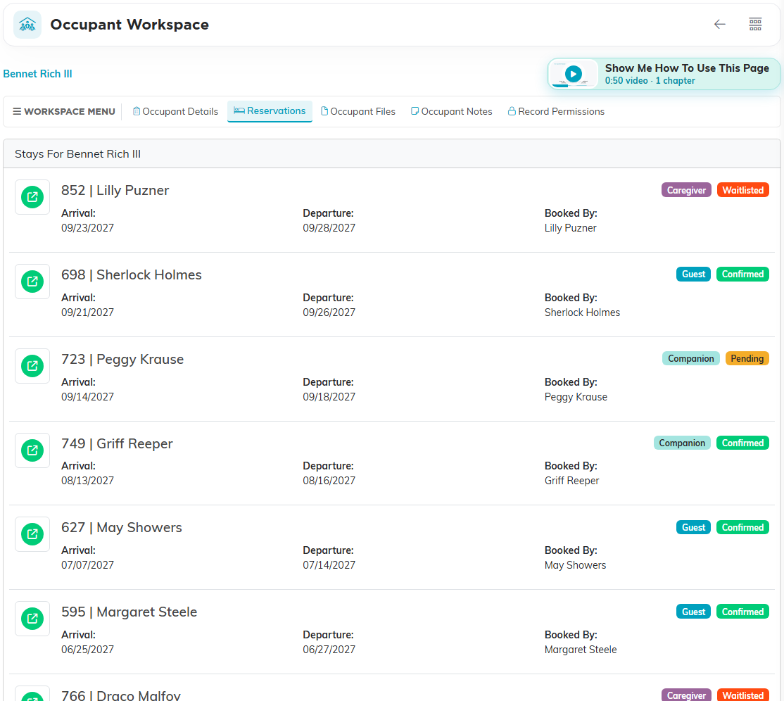Switch to the Occupant Details tab
The height and width of the screenshot is (701, 784).
175,111
